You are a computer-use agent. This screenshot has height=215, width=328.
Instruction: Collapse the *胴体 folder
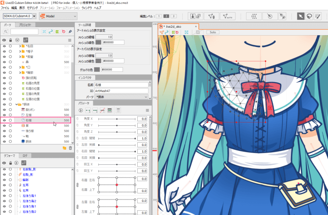pyautogui.click(x=16, y=104)
